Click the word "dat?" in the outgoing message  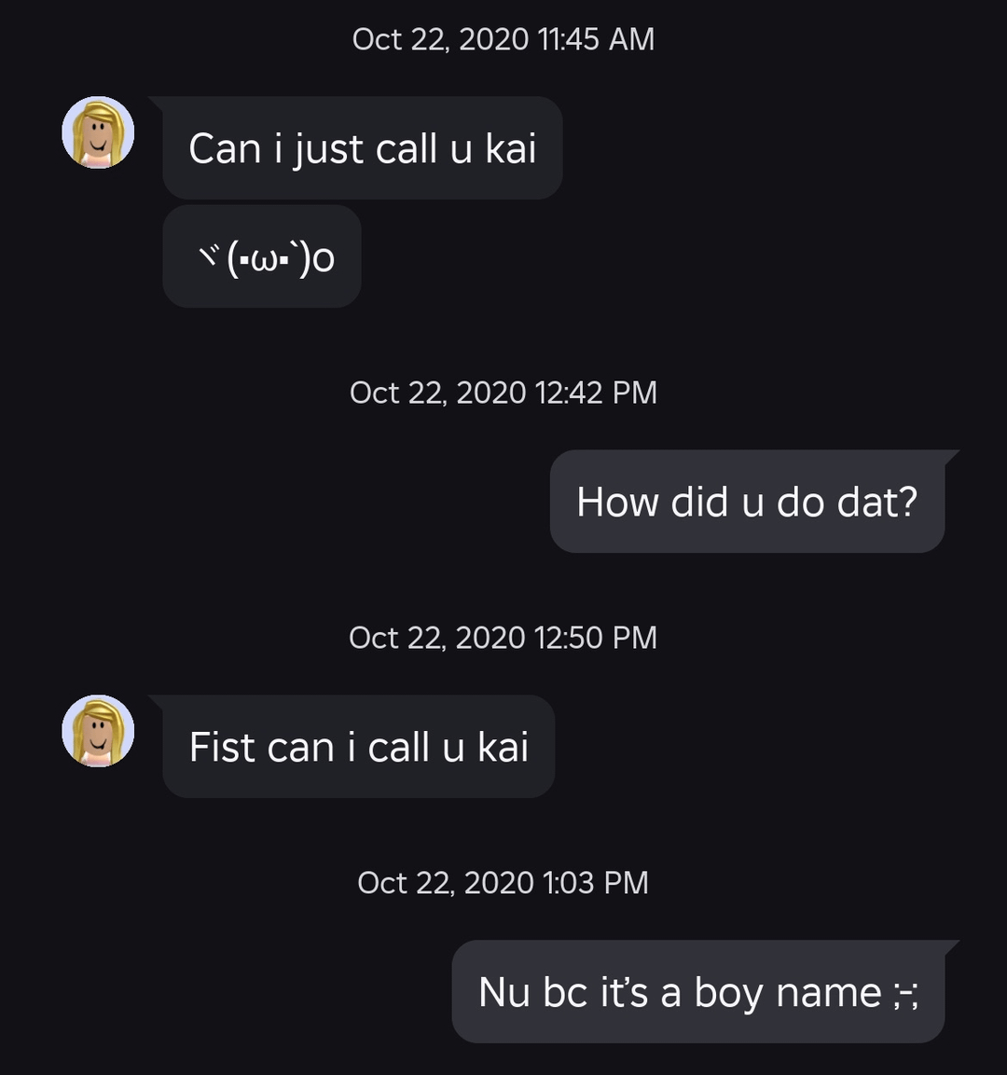coord(877,502)
